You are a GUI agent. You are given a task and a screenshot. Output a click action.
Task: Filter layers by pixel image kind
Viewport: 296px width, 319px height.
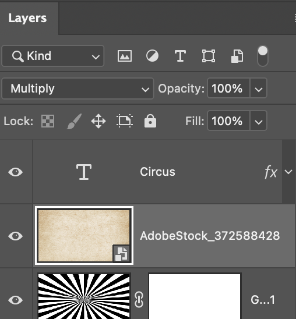click(x=125, y=56)
